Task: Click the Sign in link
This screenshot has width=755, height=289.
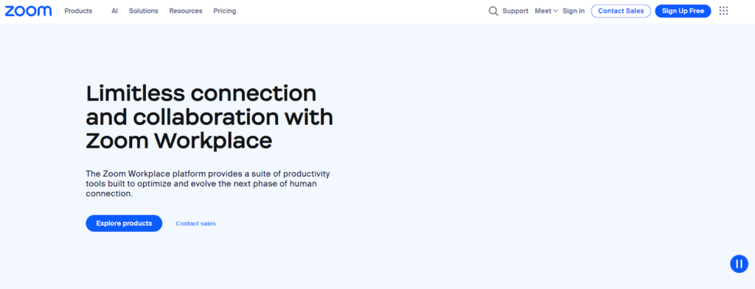Action: click(x=574, y=11)
